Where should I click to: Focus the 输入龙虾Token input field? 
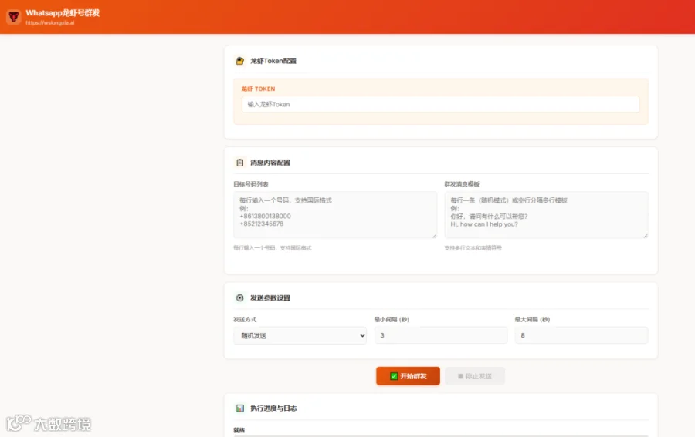[x=441, y=104]
